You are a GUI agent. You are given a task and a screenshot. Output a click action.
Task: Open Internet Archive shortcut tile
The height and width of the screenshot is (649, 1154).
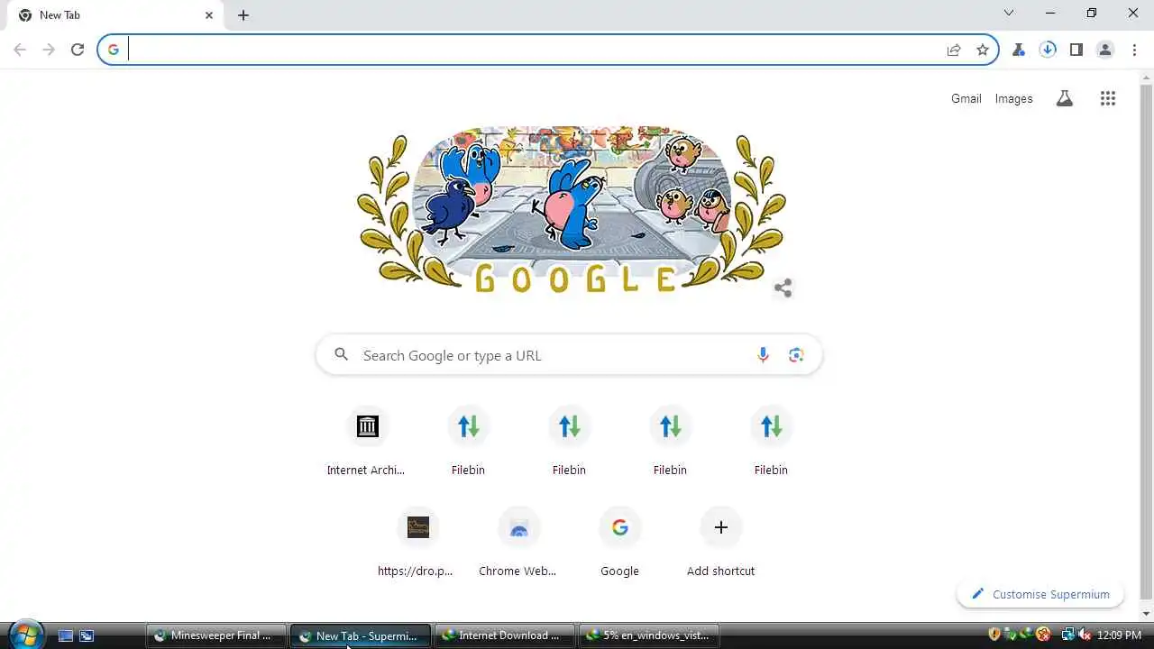coord(367,442)
